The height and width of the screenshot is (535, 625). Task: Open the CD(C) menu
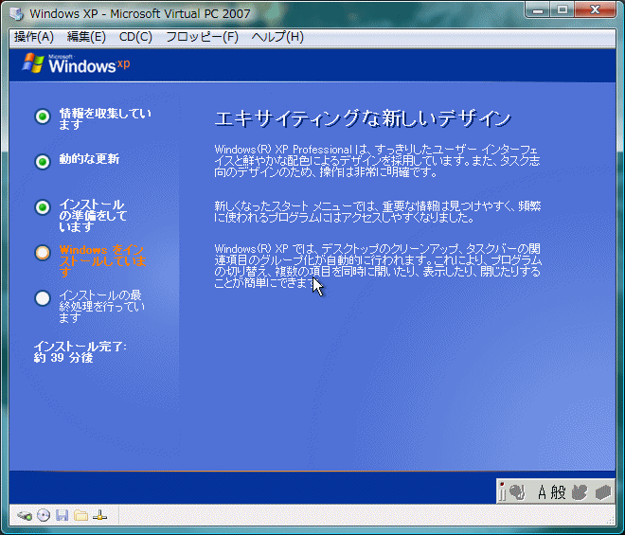pos(135,37)
